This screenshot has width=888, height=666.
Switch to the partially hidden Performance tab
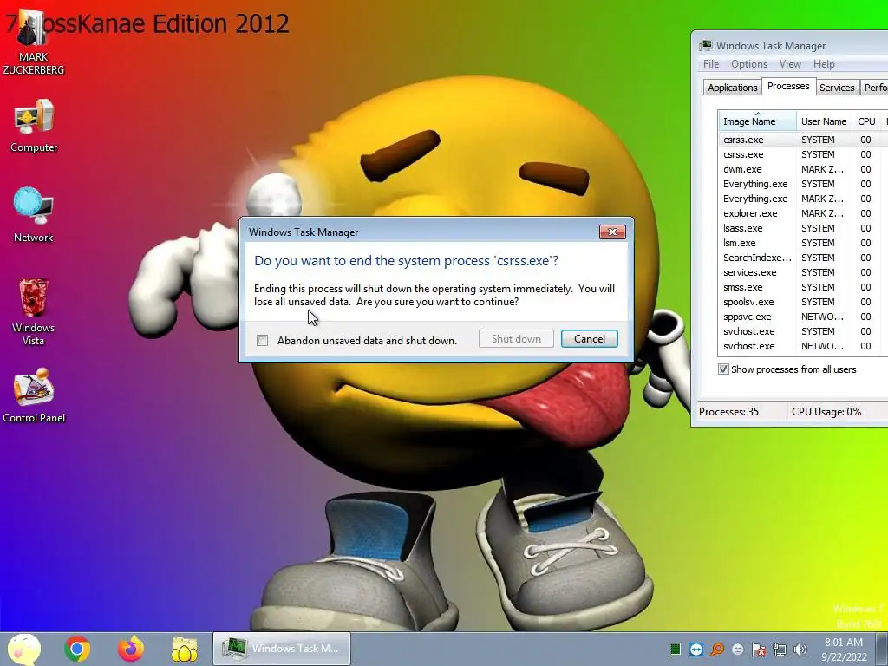point(874,88)
